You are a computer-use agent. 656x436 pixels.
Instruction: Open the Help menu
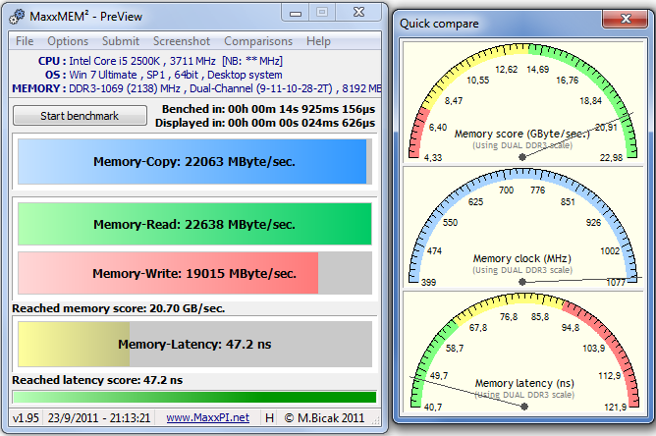point(318,41)
